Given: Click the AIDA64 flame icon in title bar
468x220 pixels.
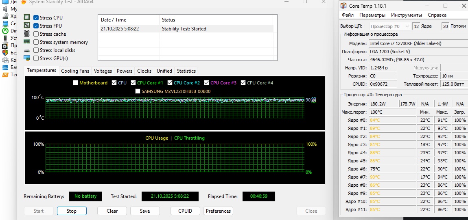Looking at the screenshot, I should pos(24,2).
